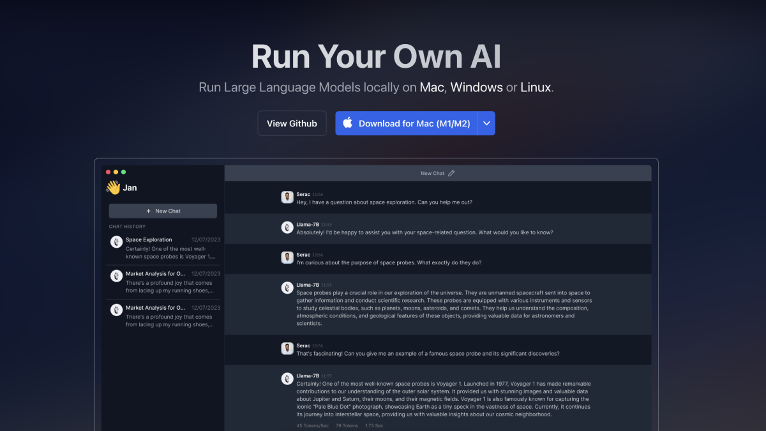The width and height of the screenshot is (766, 431).
Task: Click the Apple logo in download button
Action: point(348,123)
